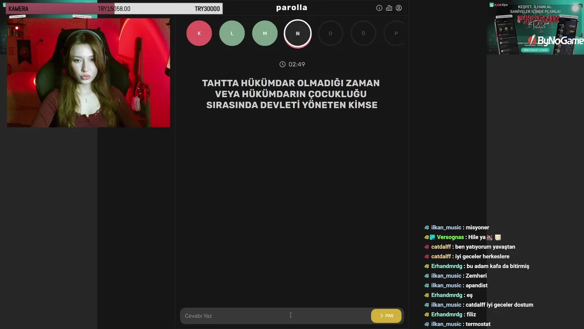Click the PAS skip button
The width and height of the screenshot is (584, 329).
[386, 316]
